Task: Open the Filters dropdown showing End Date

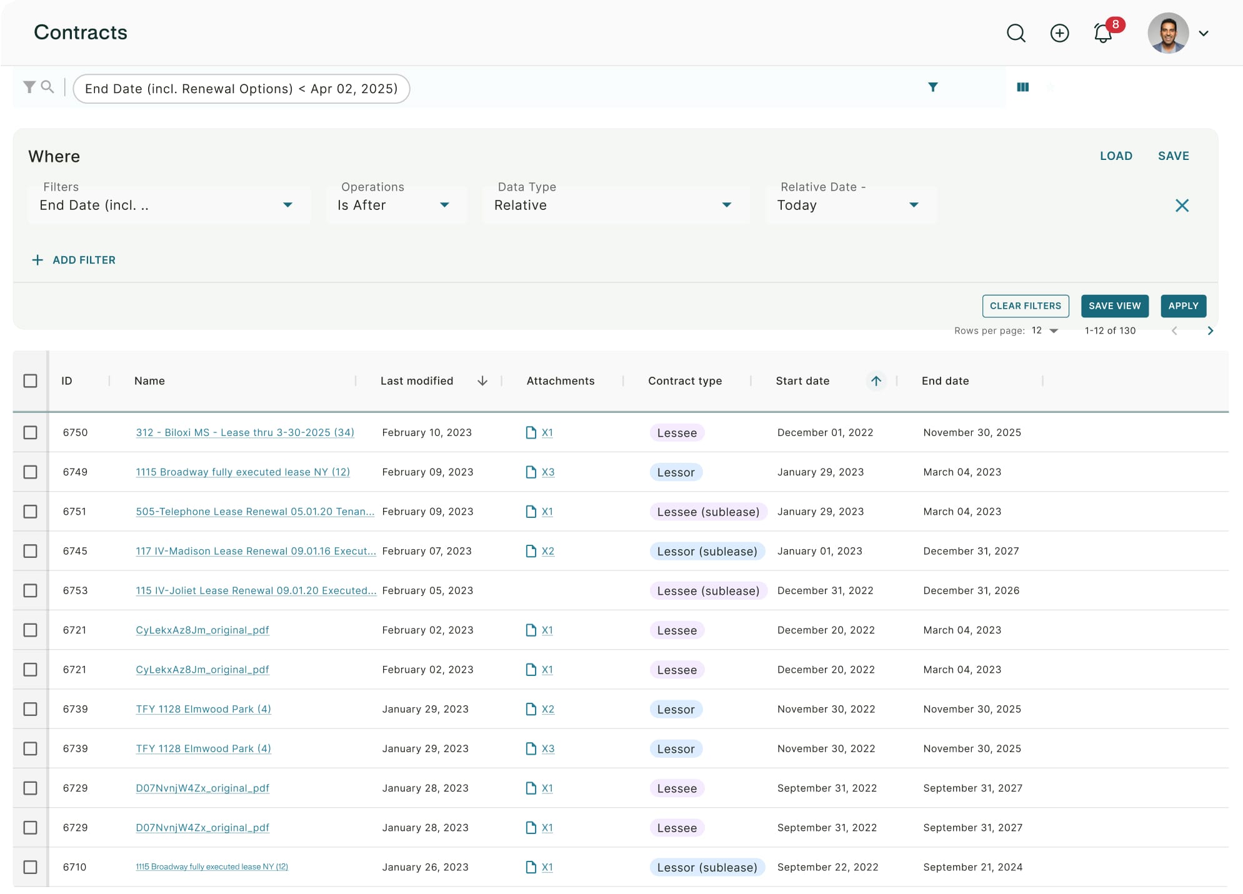Action: point(169,205)
